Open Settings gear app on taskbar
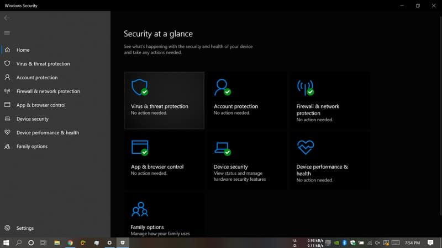This screenshot has width=442, height=248. pos(109,242)
